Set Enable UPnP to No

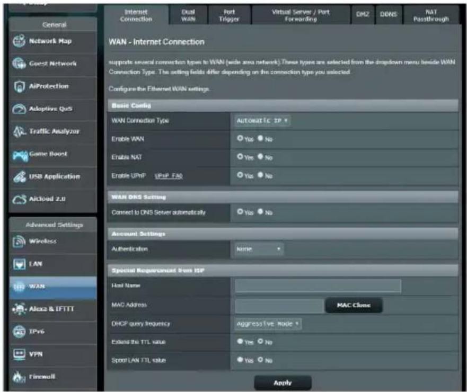tap(260, 175)
